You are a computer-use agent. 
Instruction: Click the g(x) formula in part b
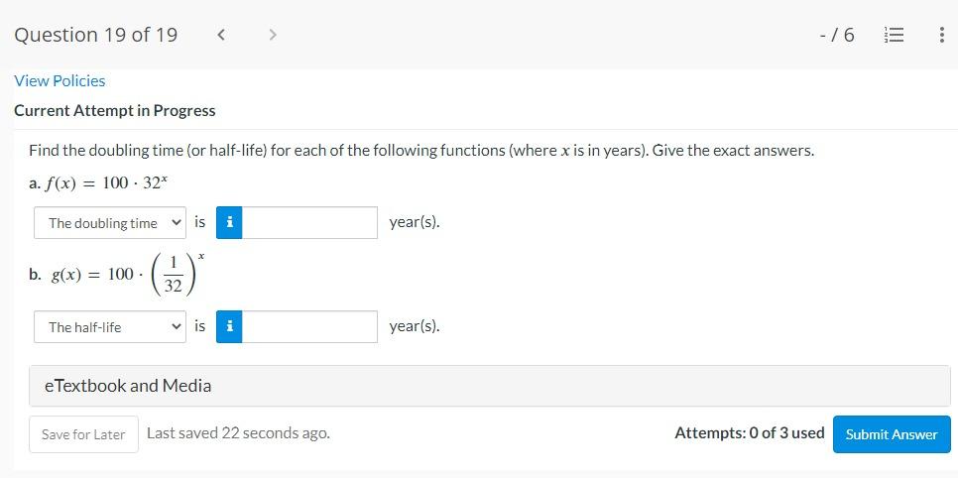point(117,275)
